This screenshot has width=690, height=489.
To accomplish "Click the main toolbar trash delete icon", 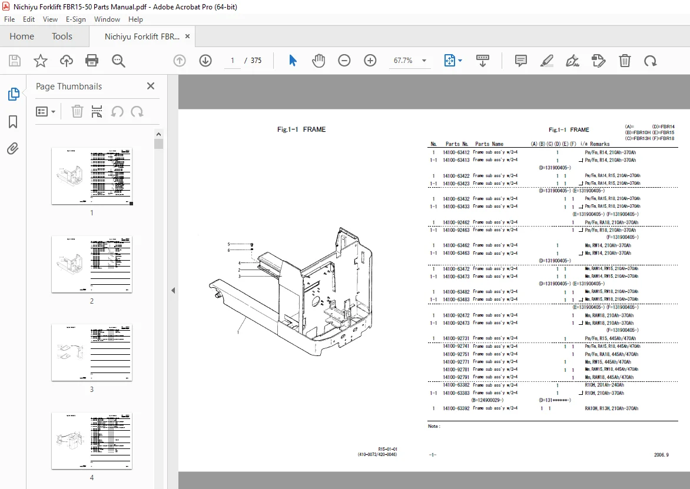I will [625, 61].
